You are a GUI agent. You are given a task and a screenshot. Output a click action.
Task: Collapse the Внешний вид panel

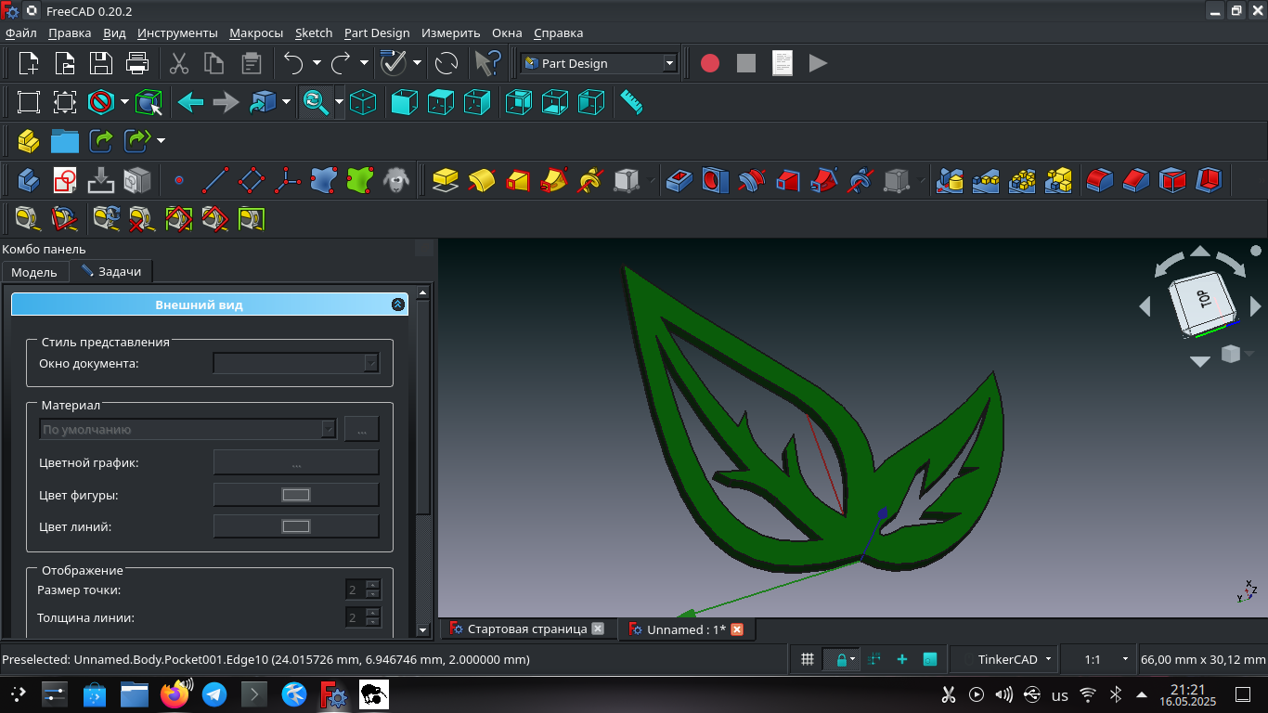tap(398, 305)
